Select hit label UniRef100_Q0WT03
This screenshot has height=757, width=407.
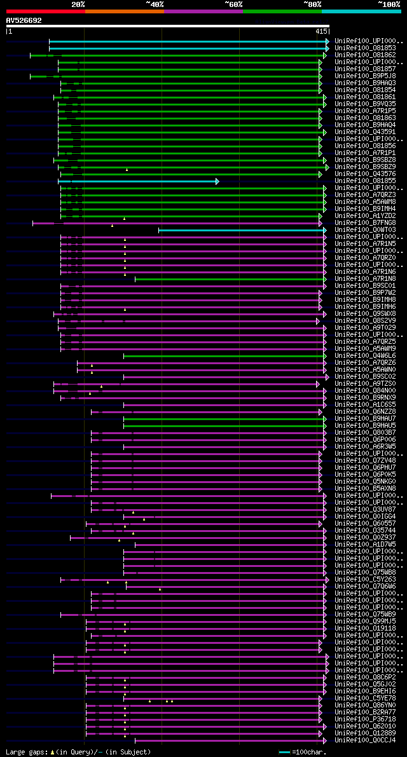tap(365, 230)
